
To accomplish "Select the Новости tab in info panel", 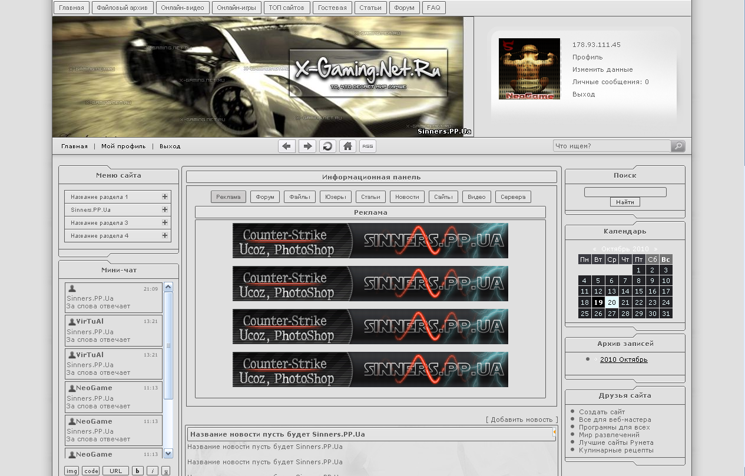I will coord(408,197).
